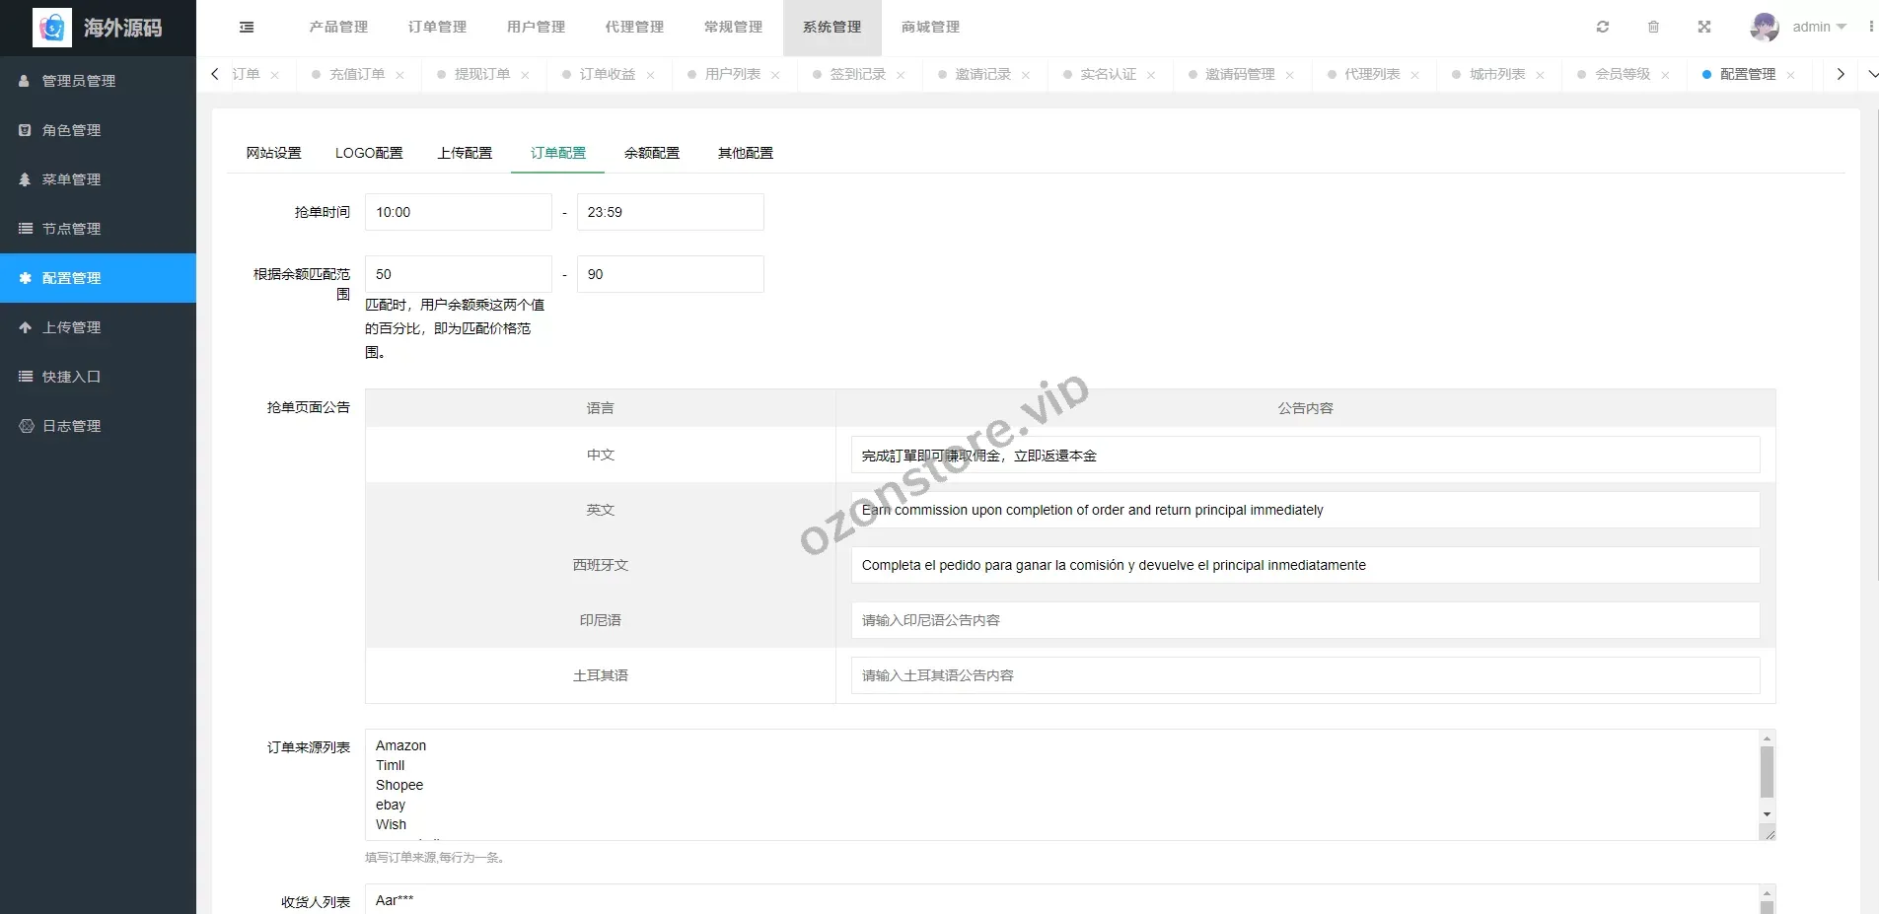Click the trash icon to clear tabs
1879x914 pixels.
point(1654,27)
